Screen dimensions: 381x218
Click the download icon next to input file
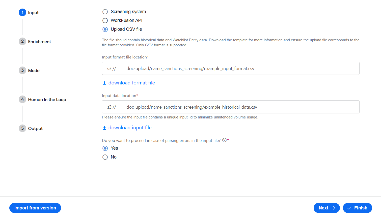pyautogui.click(x=104, y=128)
